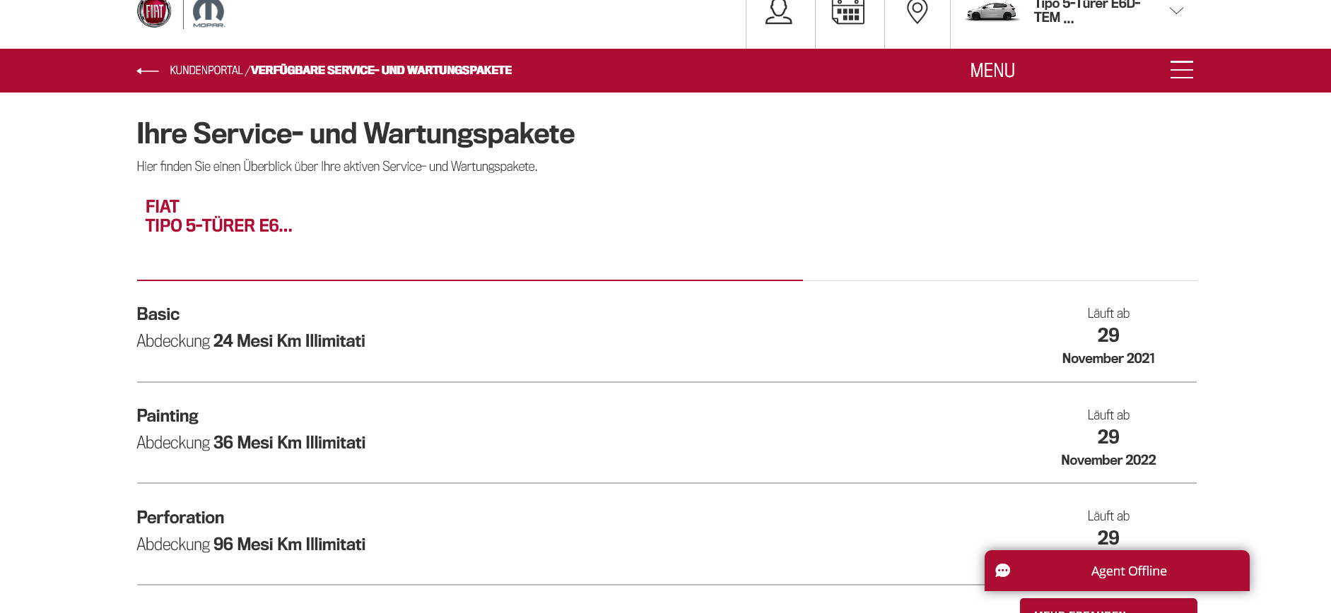Click the back arrow in breadcrumb bar
1331x613 pixels.
click(x=148, y=71)
